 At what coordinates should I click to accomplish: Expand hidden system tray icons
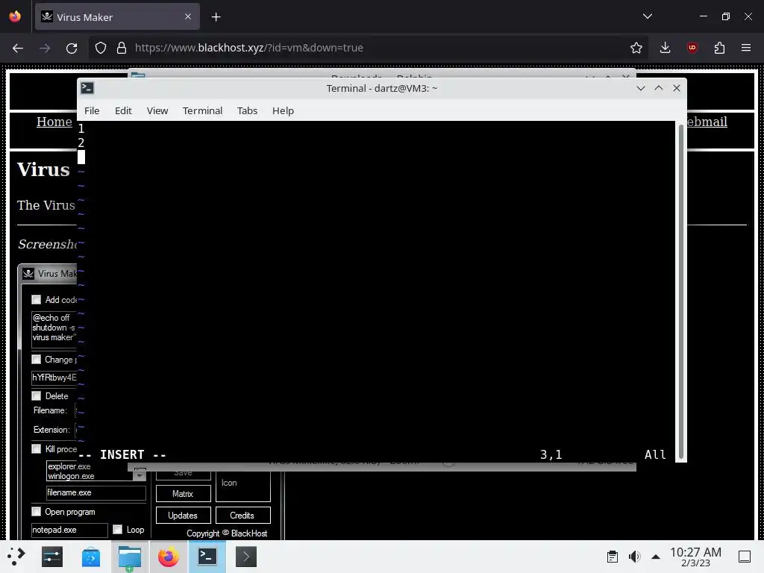pyautogui.click(x=656, y=557)
